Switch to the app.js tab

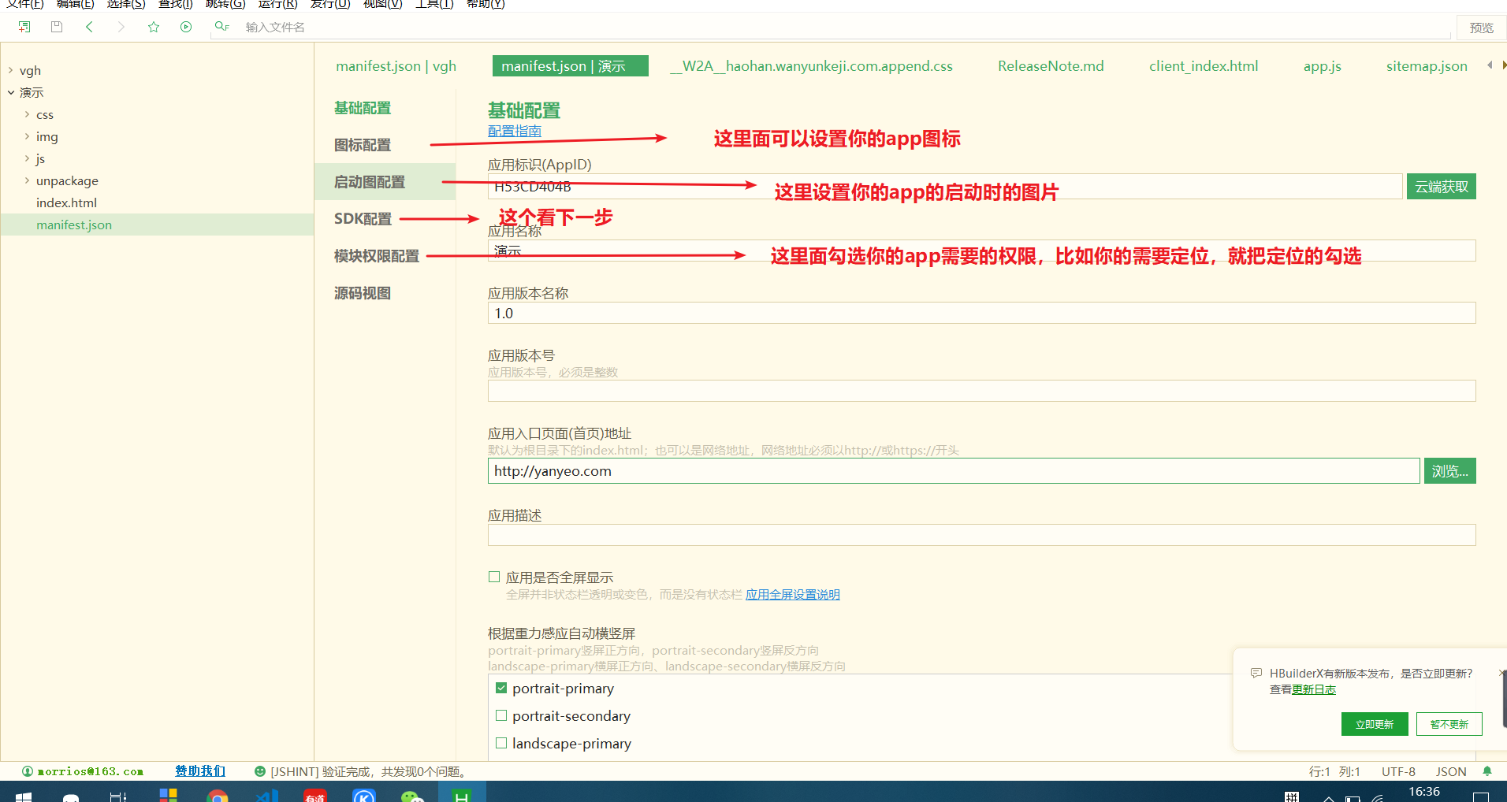(1323, 66)
